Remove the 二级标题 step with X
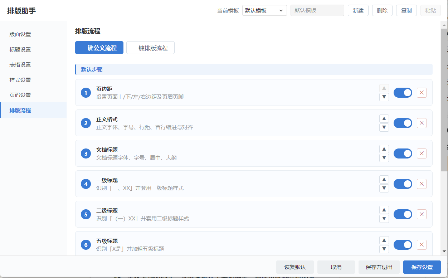 (422, 214)
